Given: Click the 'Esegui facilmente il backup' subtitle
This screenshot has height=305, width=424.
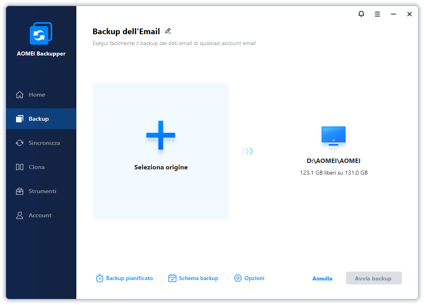Looking at the screenshot, I should point(174,43).
